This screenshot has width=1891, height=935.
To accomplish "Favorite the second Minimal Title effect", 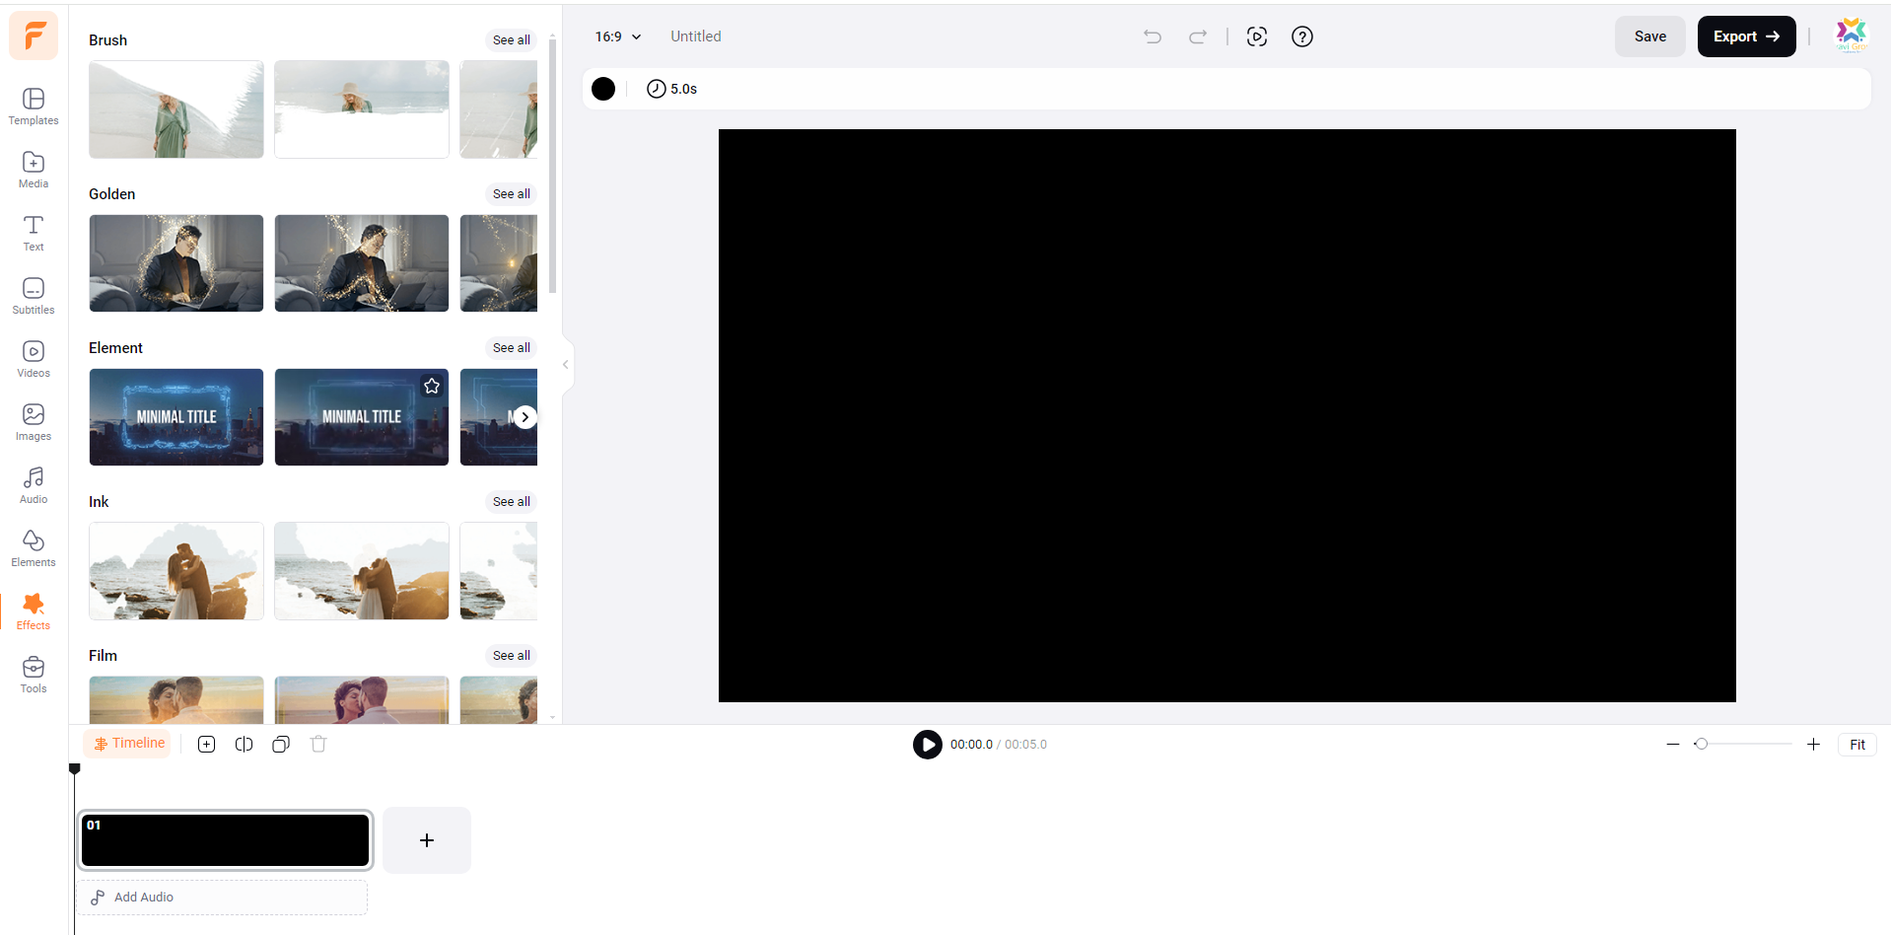I will tap(432, 387).
